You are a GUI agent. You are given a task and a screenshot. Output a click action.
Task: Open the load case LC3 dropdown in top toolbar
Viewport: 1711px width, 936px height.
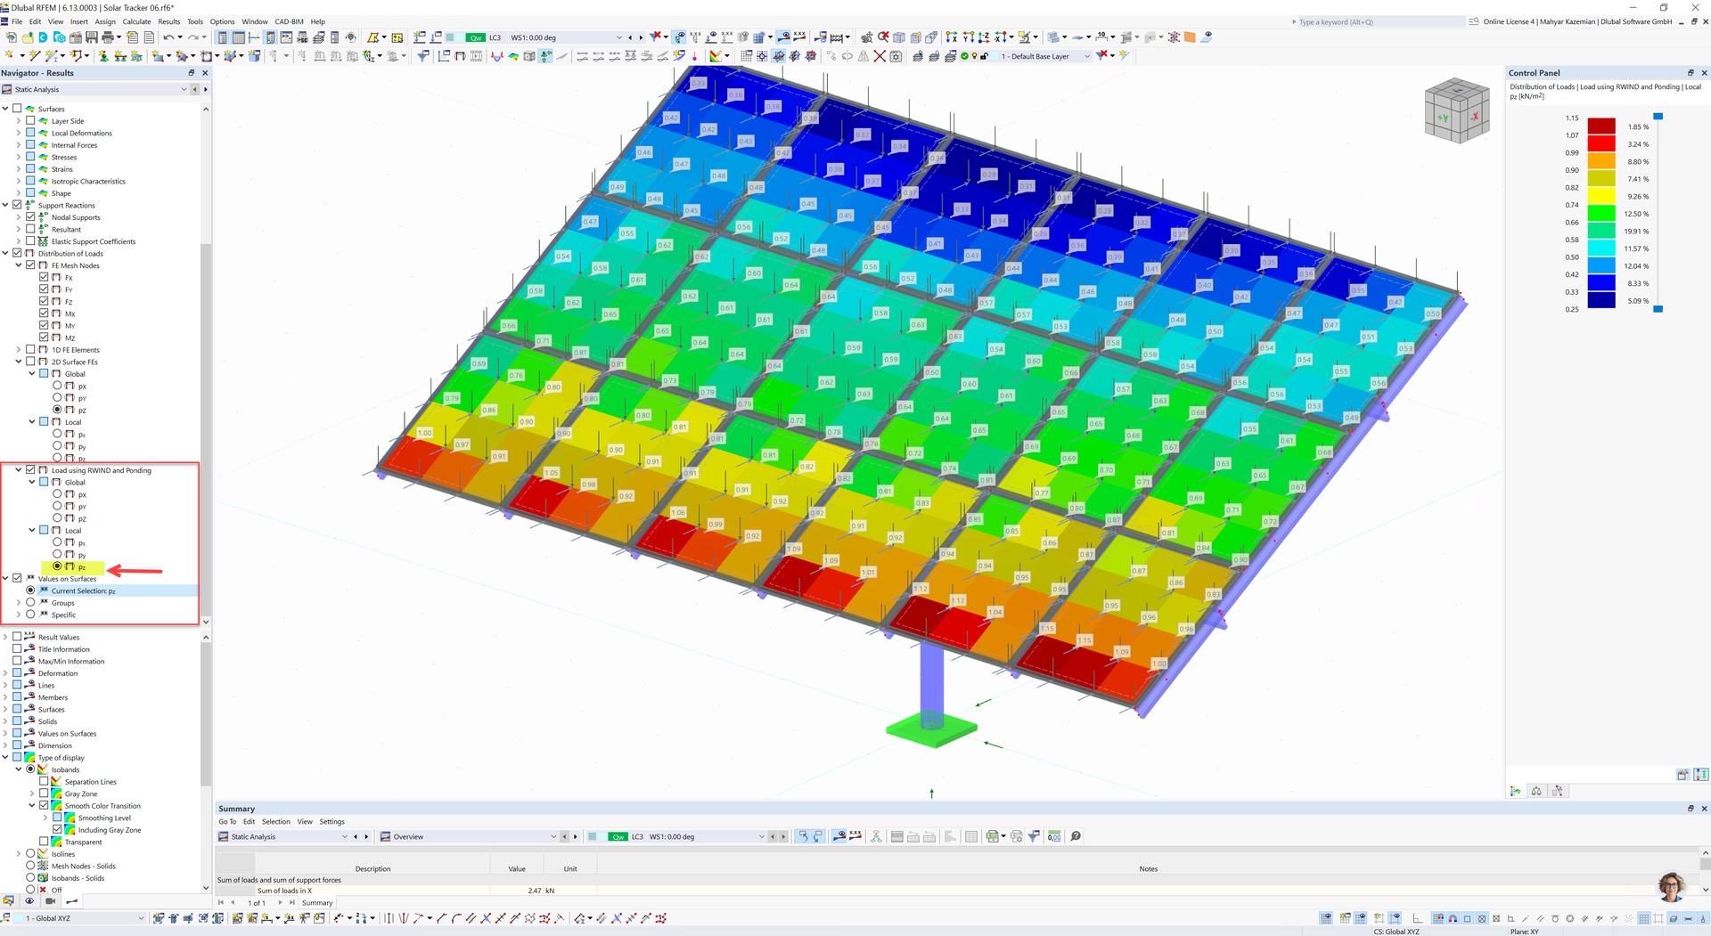(618, 37)
